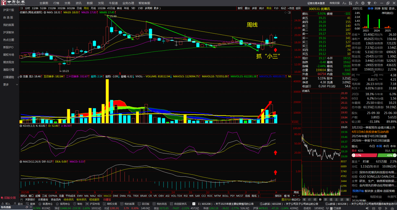This screenshot has width=397, height=210.
Task: Select 沪深个股 in the left sidebar
Action: coord(8,10)
